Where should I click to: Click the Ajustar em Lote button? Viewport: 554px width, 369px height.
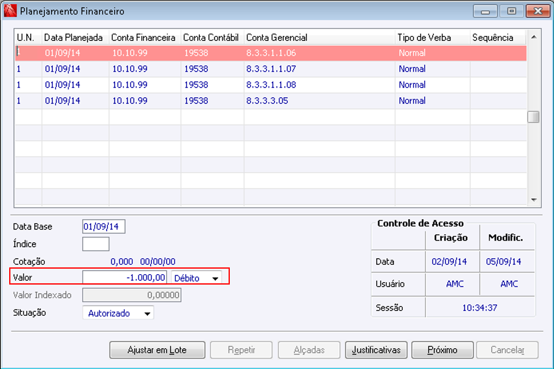pos(157,350)
